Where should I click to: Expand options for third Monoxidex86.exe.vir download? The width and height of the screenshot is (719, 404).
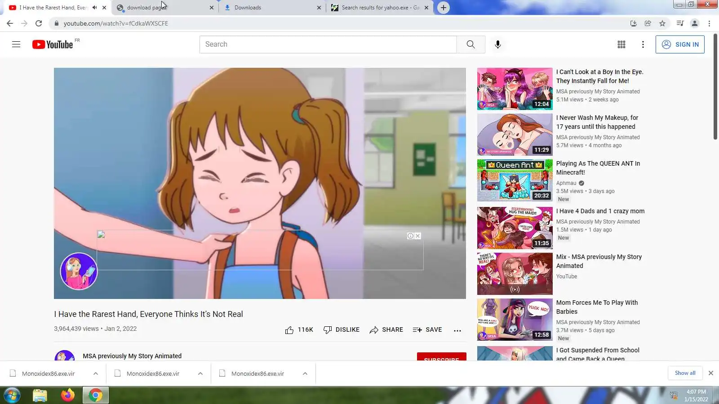(305, 373)
